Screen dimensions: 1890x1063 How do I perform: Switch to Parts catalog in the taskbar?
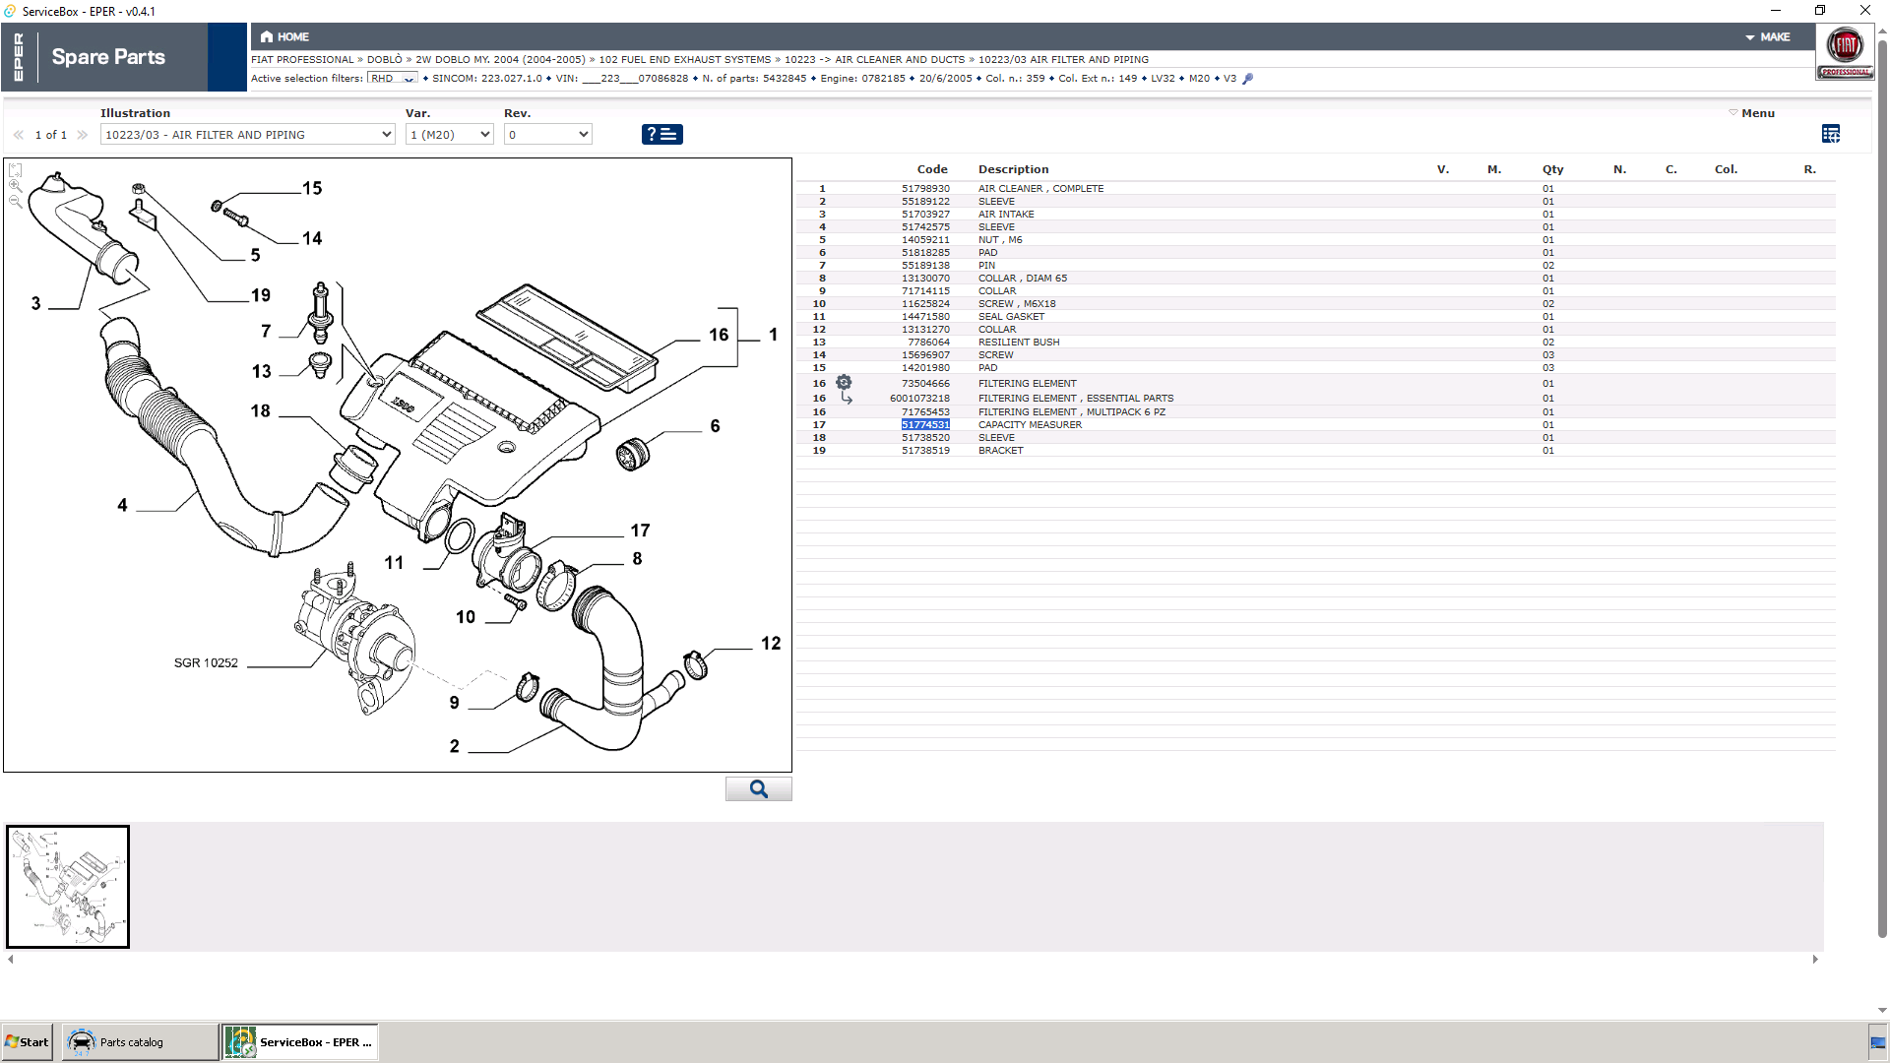tap(140, 1042)
